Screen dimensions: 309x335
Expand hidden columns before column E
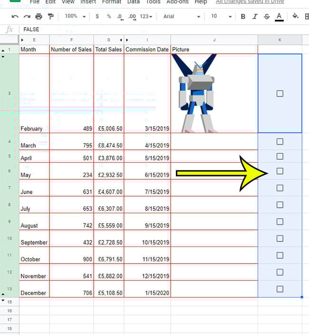click(x=22, y=40)
